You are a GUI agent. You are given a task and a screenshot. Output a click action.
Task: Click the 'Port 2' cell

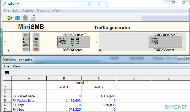pyautogui.click(x=99, y=87)
